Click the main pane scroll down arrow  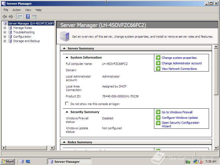pos(216,148)
